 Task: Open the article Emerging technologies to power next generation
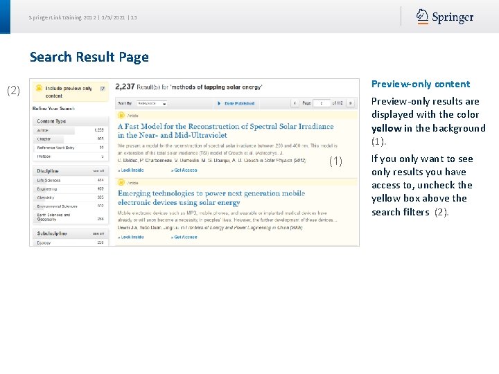click(x=211, y=198)
